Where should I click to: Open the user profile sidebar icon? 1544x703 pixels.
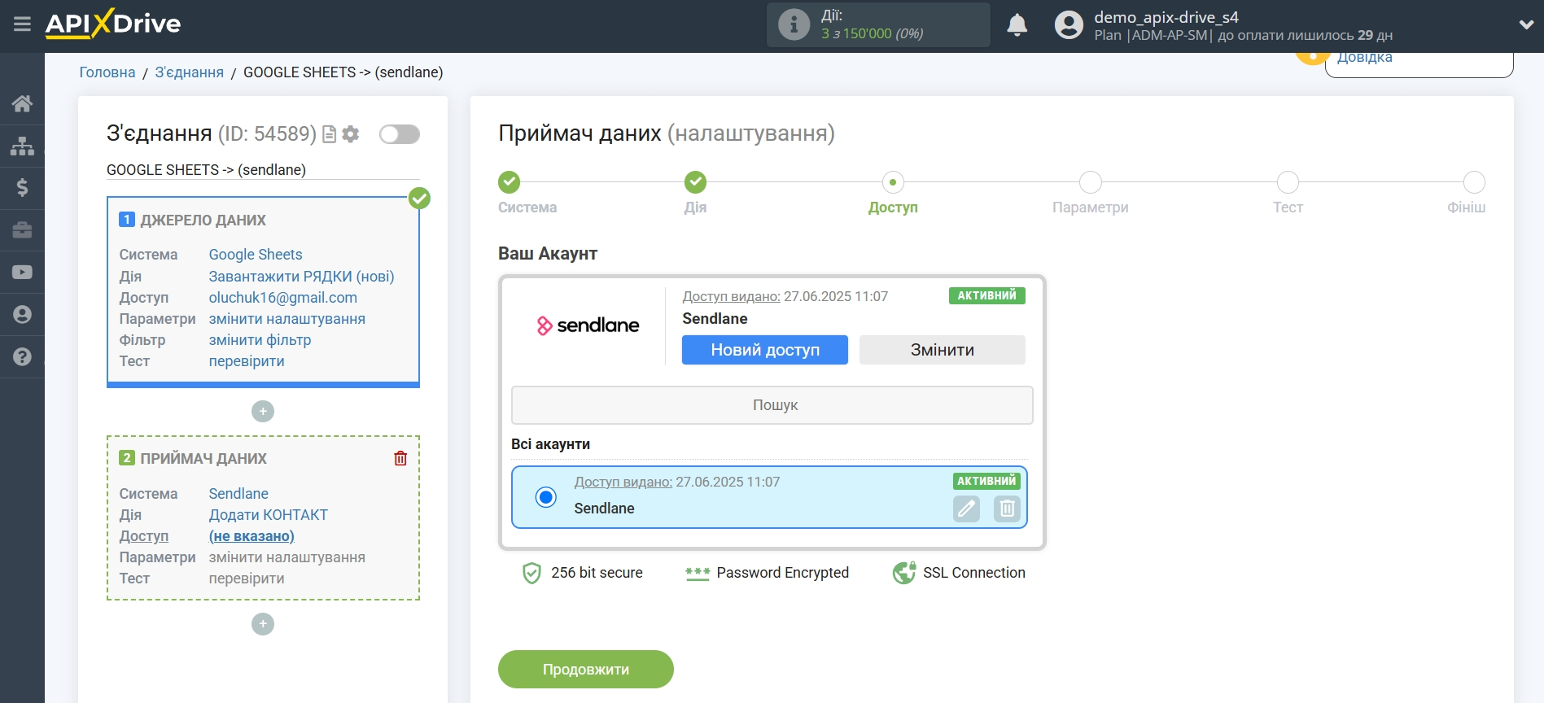(x=22, y=314)
